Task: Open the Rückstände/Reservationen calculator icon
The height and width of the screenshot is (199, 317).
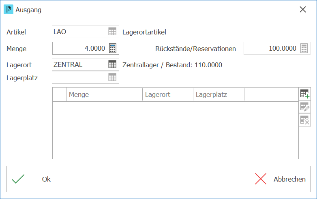Action: pos(304,48)
